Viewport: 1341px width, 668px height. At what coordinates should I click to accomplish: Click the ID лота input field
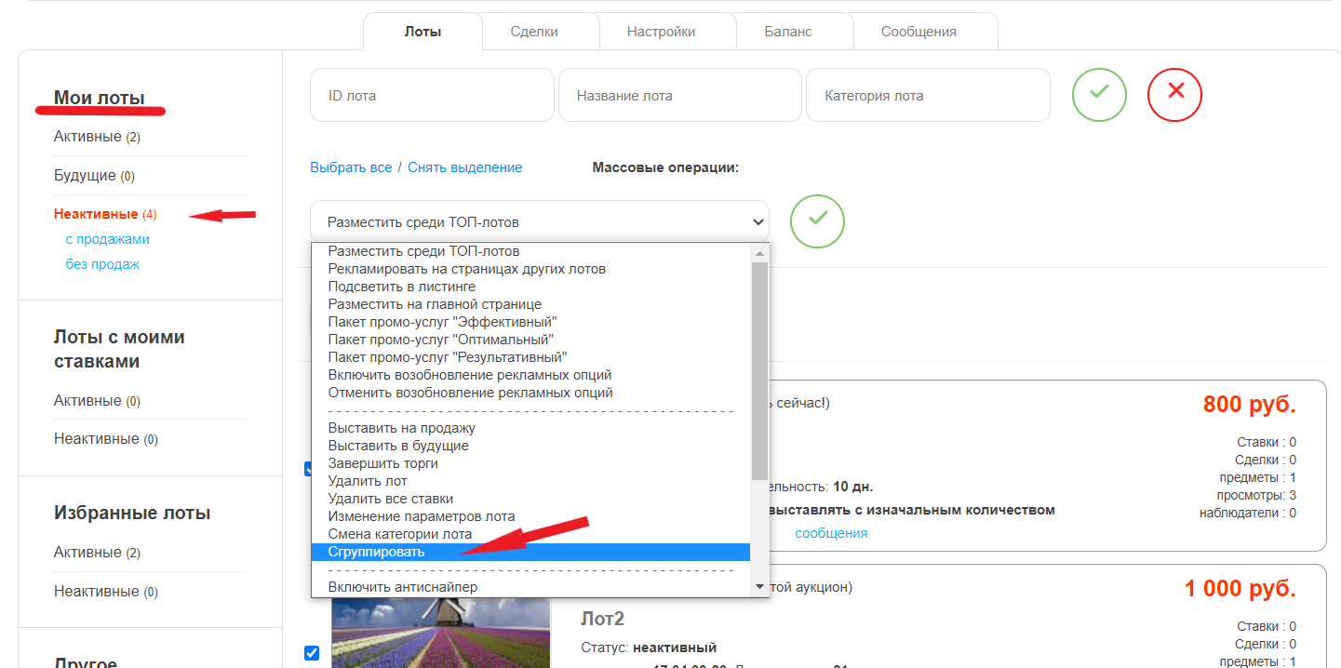point(432,95)
